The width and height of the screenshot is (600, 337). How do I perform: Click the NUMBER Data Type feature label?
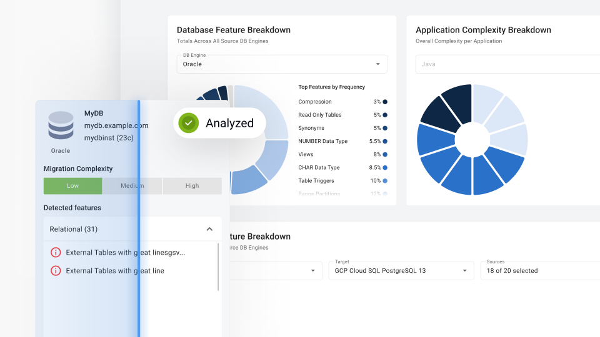coord(323,142)
